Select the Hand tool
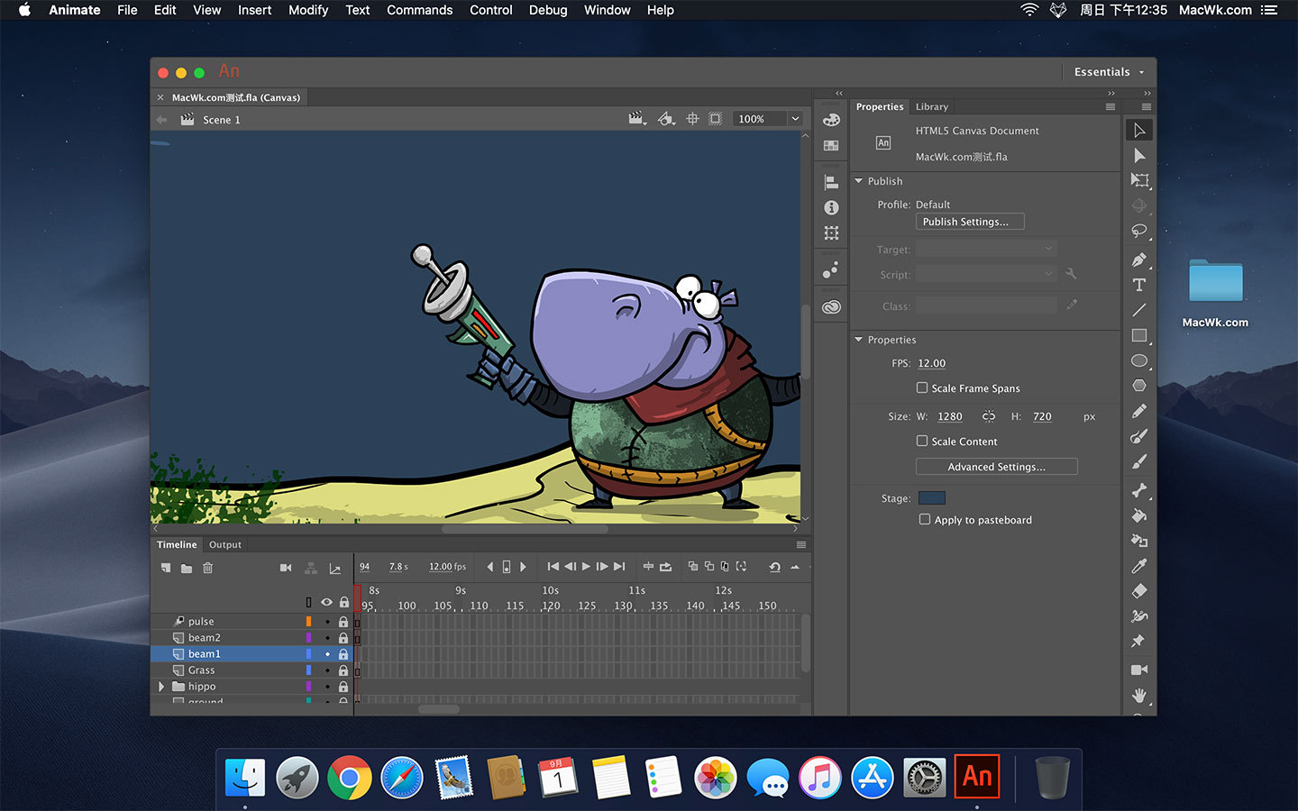This screenshot has width=1298, height=811. (1138, 695)
